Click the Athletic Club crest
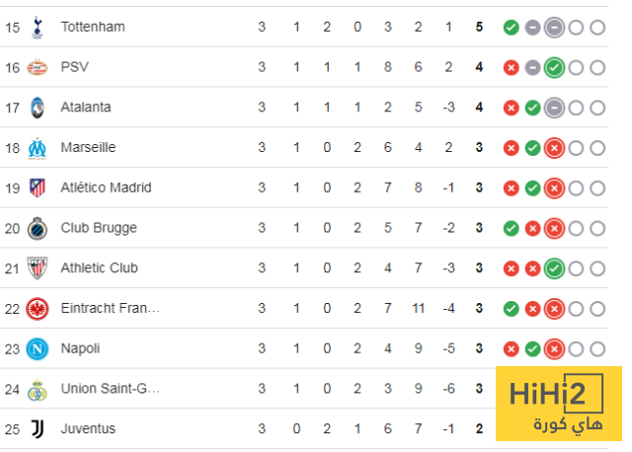 [39, 268]
